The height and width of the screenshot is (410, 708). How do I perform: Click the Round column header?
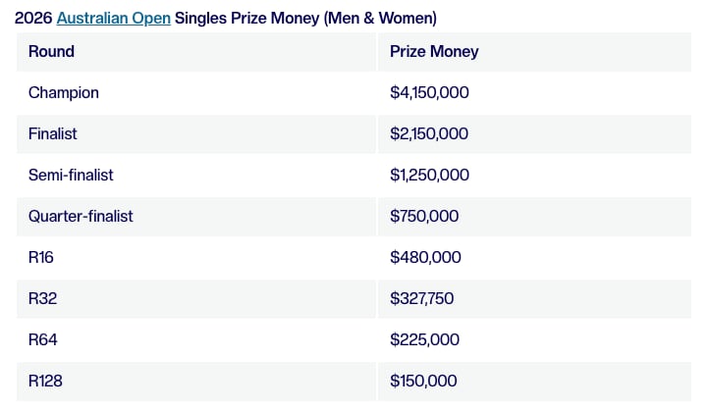pyautogui.click(x=51, y=51)
